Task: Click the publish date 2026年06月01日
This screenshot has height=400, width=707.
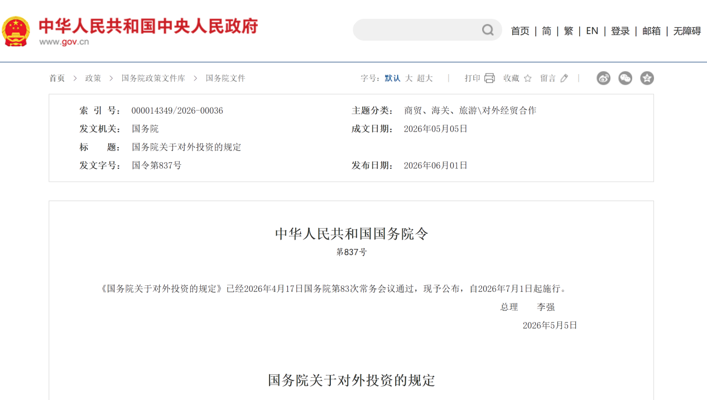Action: [x=436, y=165]
